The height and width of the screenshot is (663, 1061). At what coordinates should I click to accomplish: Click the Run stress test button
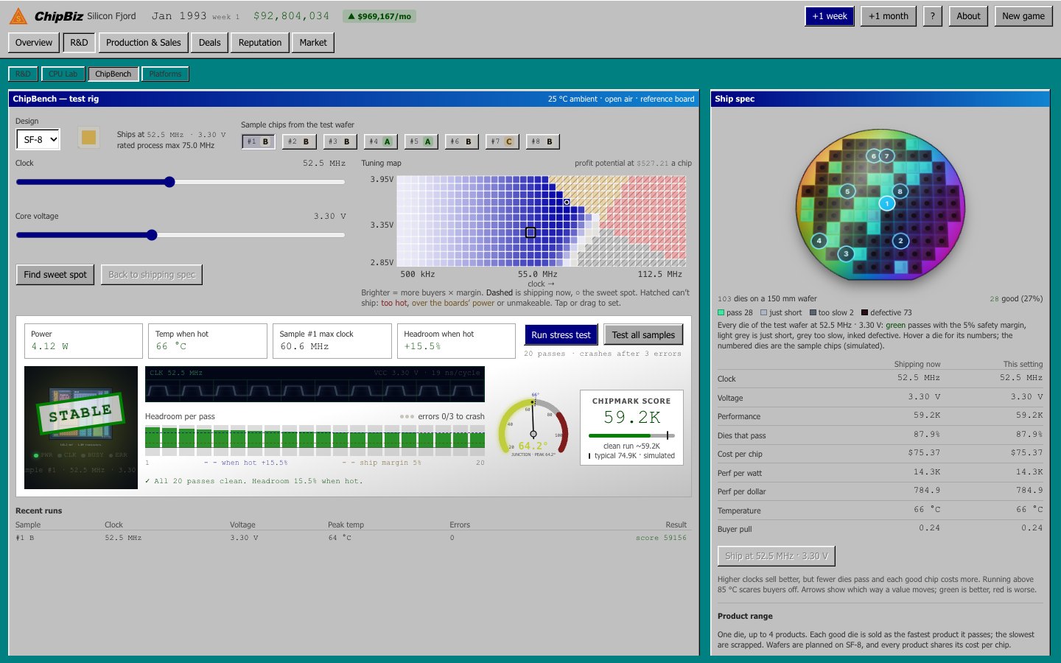point(561,335)
